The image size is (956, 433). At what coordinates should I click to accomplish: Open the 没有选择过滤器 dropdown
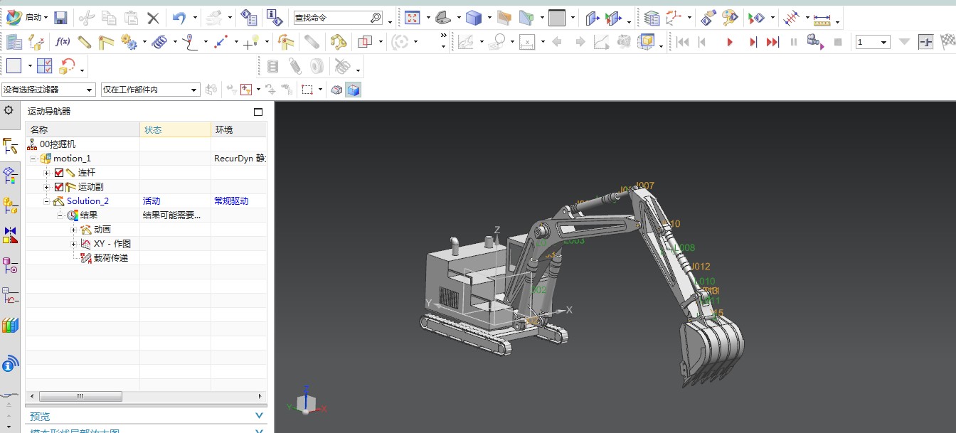(x=48, y=90)
